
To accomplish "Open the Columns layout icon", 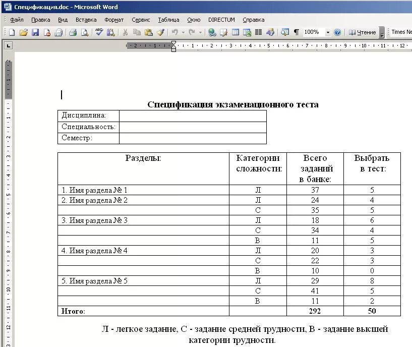I will pyautogui.click(x=259, y=32).
